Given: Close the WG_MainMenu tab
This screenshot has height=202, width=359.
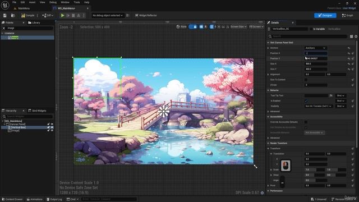Looking at the screenshot, I should (88, 8).
